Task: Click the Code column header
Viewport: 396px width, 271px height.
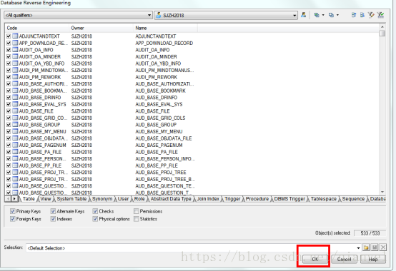Action: point(36,28)
